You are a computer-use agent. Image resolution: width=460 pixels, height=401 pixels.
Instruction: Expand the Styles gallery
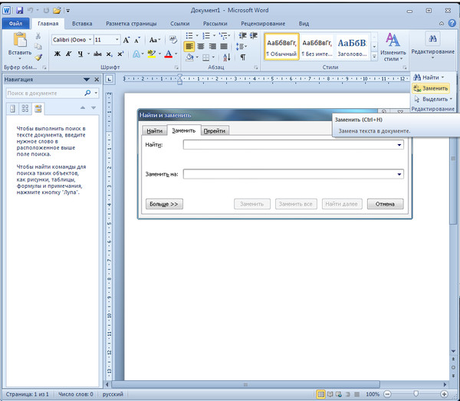(374, 57)
